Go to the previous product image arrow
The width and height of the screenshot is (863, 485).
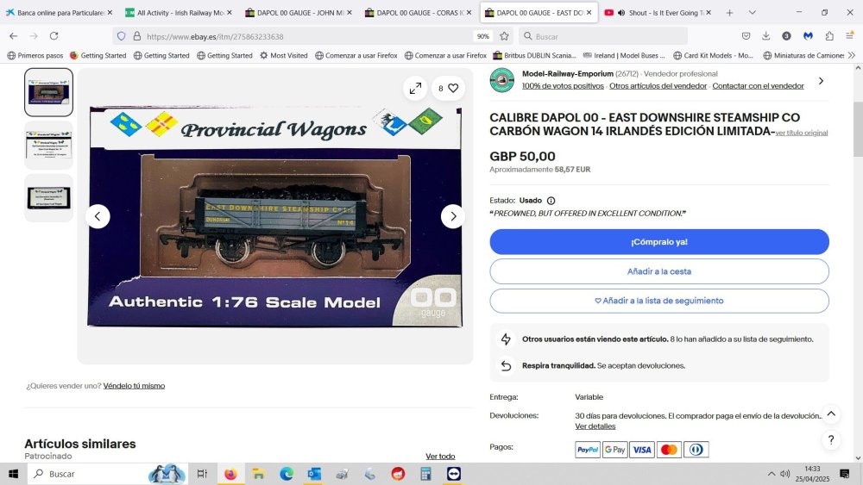click(x=98, y=216)
